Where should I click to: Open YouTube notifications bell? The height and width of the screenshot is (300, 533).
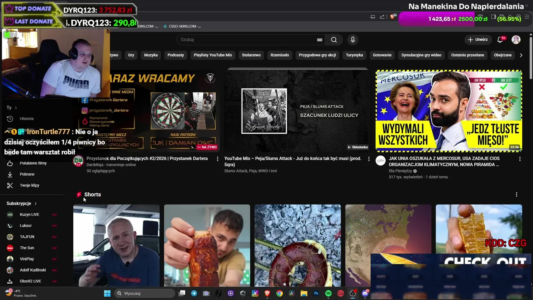[500, 40]
